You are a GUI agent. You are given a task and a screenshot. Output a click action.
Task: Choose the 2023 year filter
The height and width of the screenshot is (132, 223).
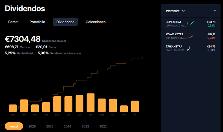pos(85,126)
